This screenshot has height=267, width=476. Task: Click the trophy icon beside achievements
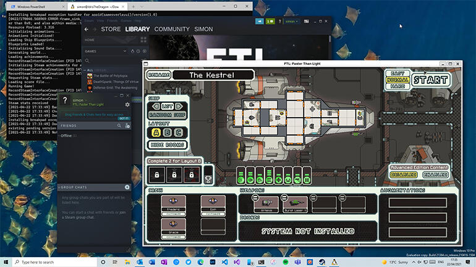tap(208, 179)
